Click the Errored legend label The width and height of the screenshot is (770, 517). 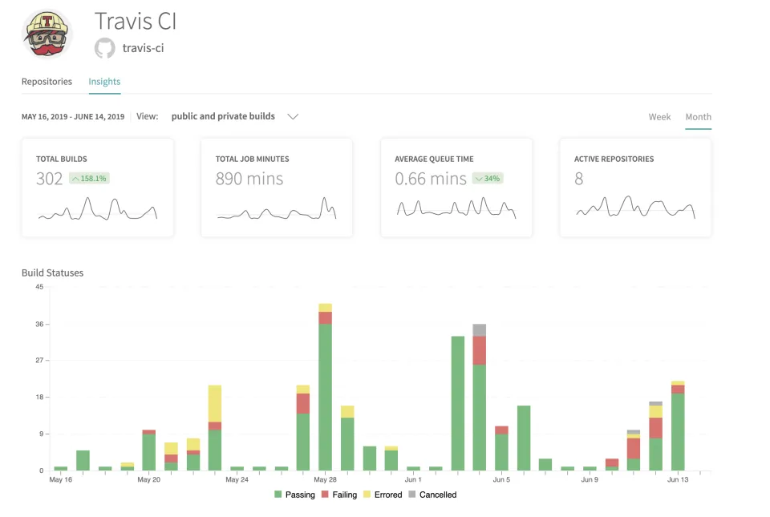[x=388, y=495]
